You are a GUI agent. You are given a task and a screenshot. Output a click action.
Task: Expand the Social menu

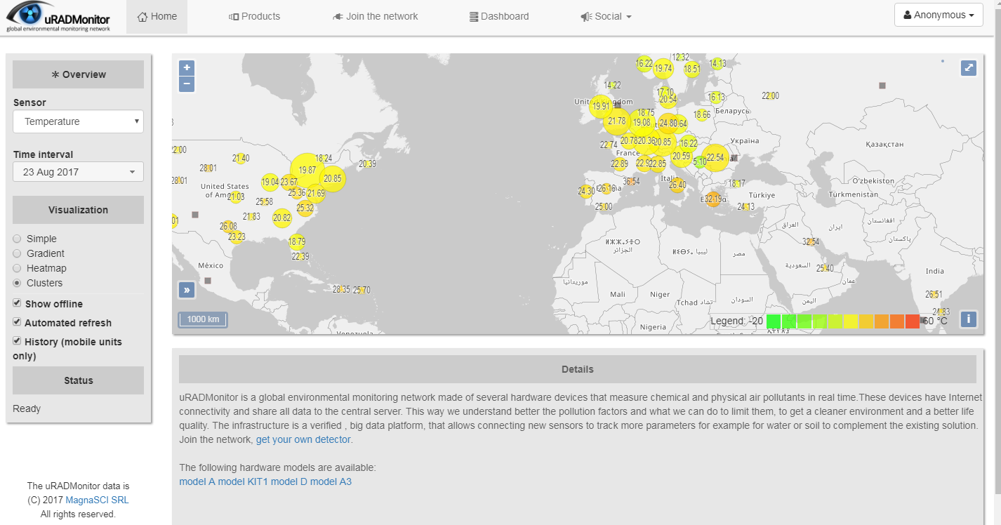606,16
